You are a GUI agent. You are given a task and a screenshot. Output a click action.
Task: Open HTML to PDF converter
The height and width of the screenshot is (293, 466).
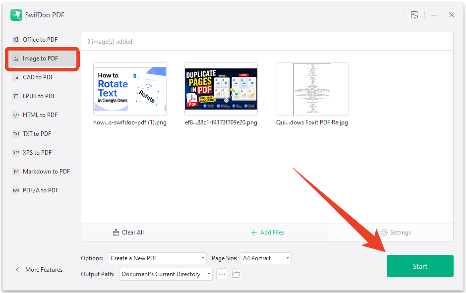[40, 115]
